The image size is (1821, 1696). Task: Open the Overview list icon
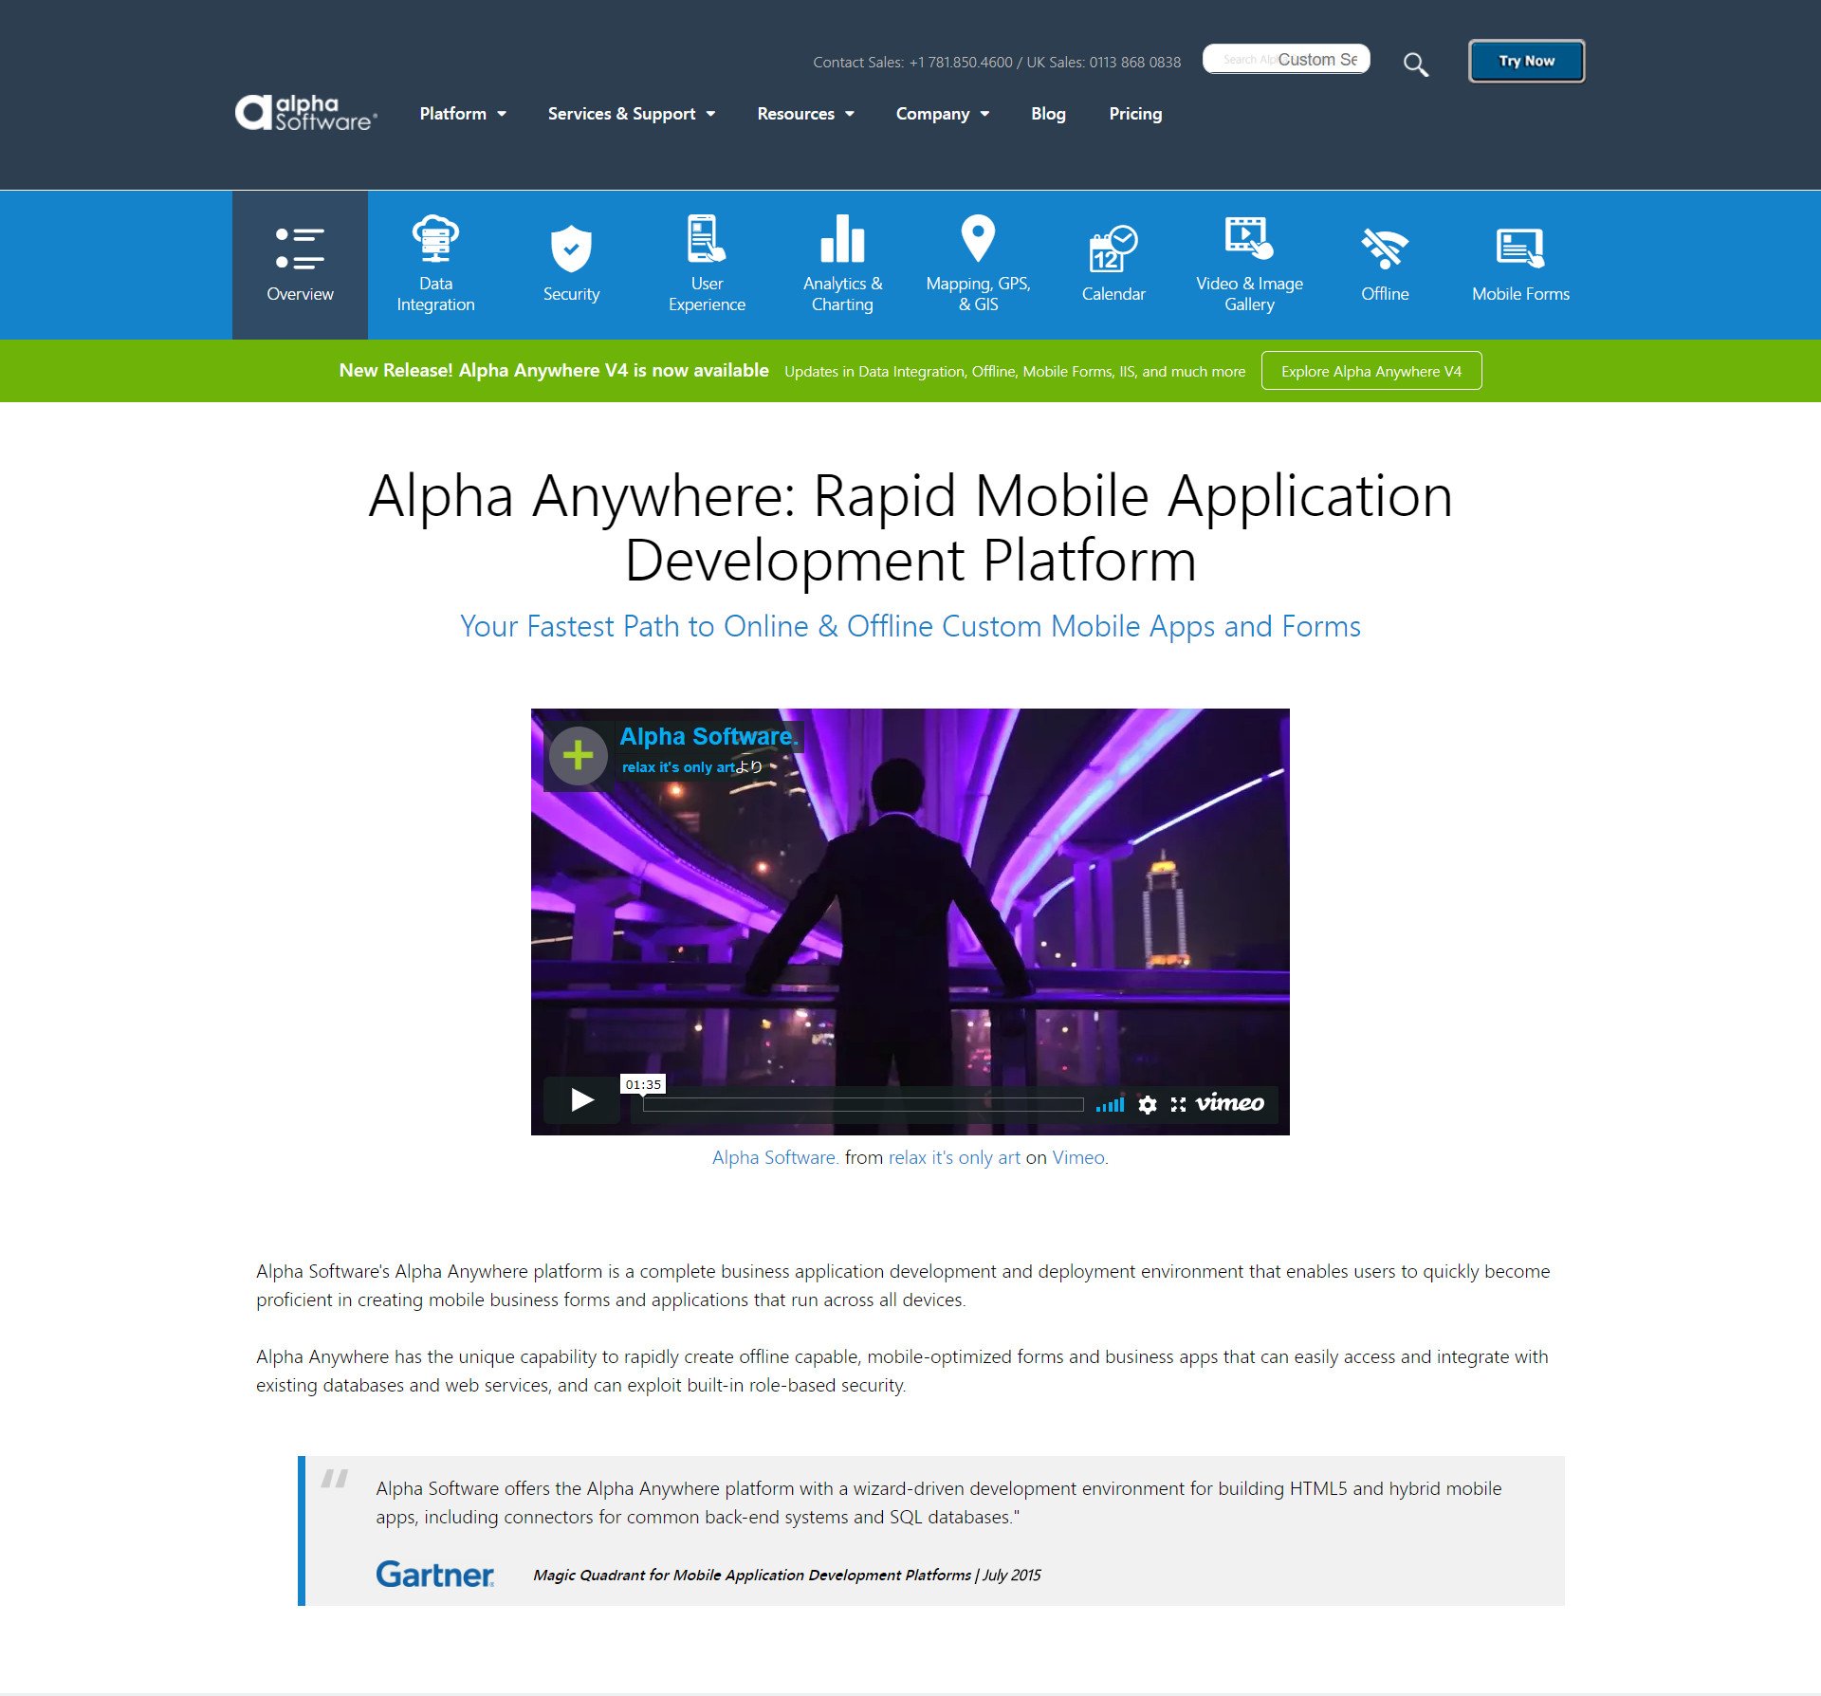coord(300,249)
